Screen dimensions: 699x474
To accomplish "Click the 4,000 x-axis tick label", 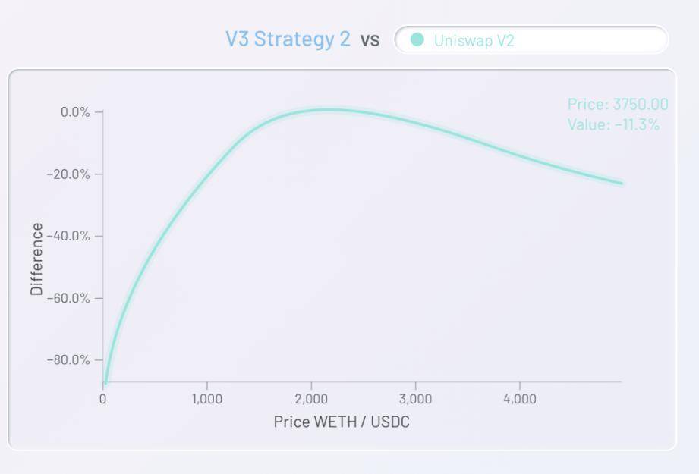I will (x=520, y=399).
